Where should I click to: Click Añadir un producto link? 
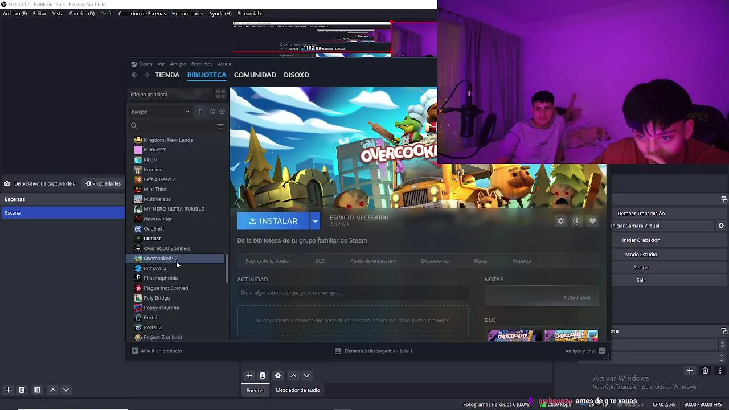[157, 351]
